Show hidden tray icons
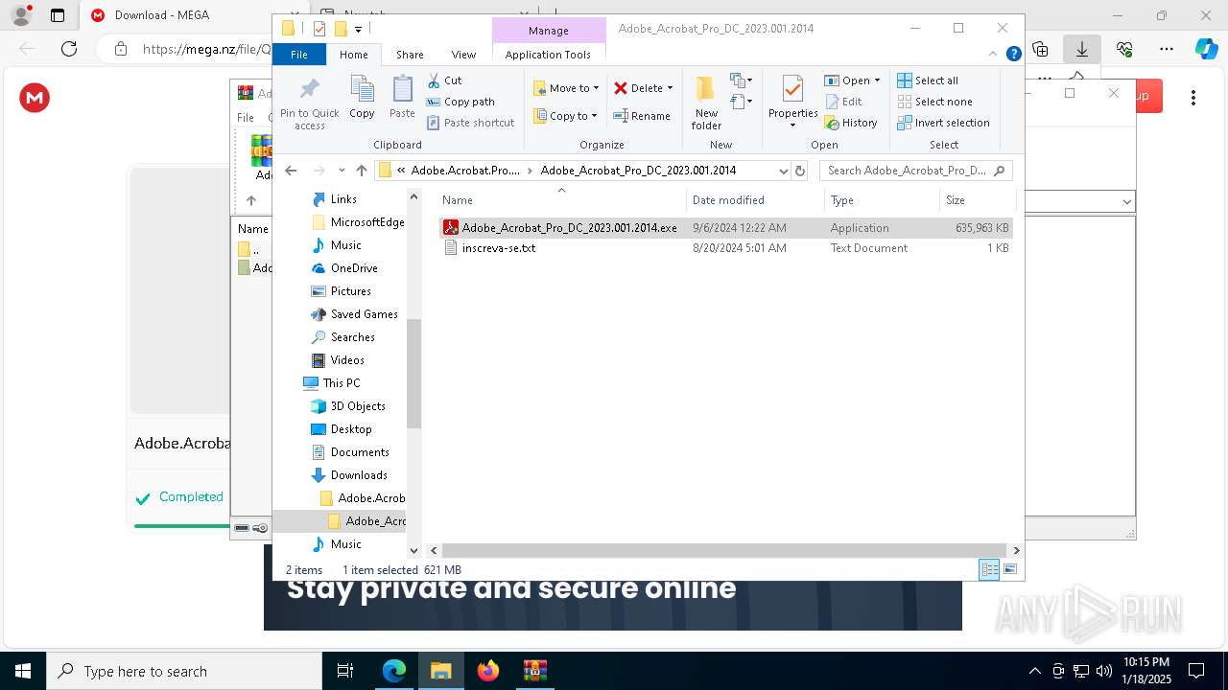The image size is (1228, 690). coord(1034,671)
